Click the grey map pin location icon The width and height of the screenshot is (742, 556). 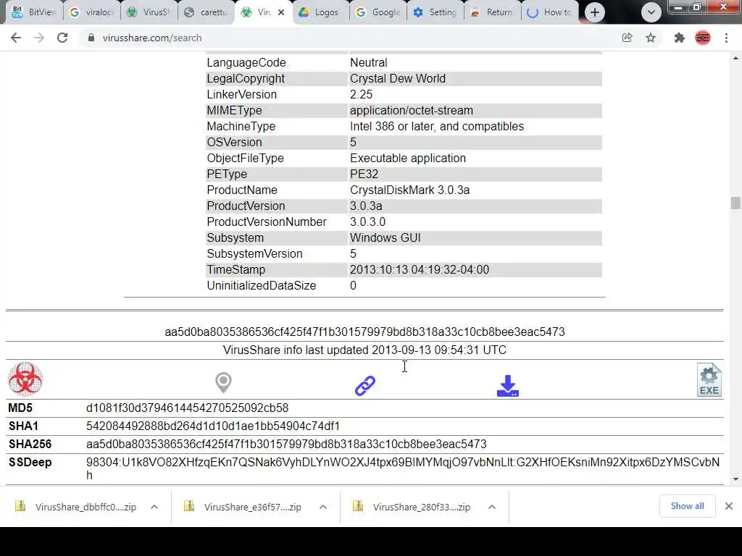pyautogui.click(x=223, y=382)
